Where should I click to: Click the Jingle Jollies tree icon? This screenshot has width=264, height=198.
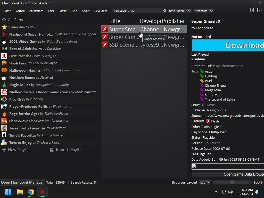pos(4,85)
